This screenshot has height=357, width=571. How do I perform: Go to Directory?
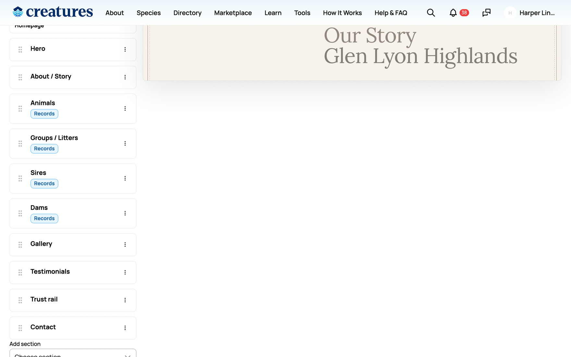[187, 13]
